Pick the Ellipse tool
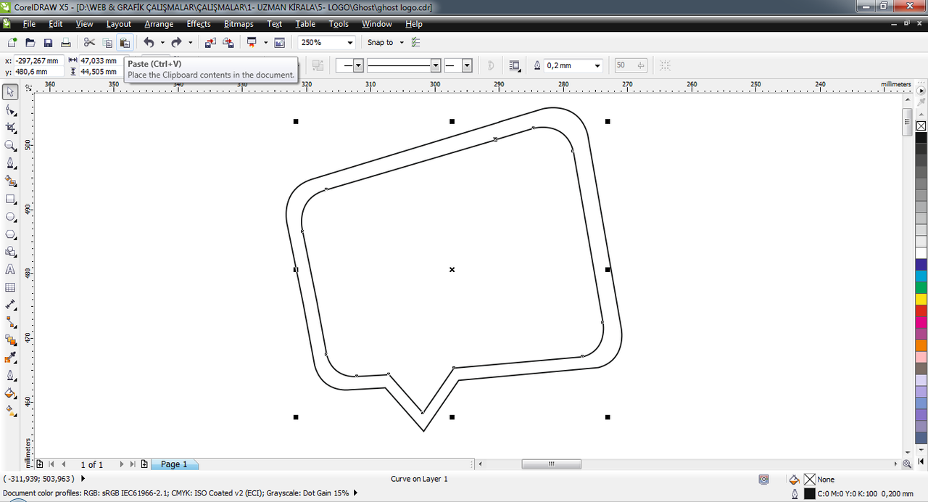 point(10,216)
